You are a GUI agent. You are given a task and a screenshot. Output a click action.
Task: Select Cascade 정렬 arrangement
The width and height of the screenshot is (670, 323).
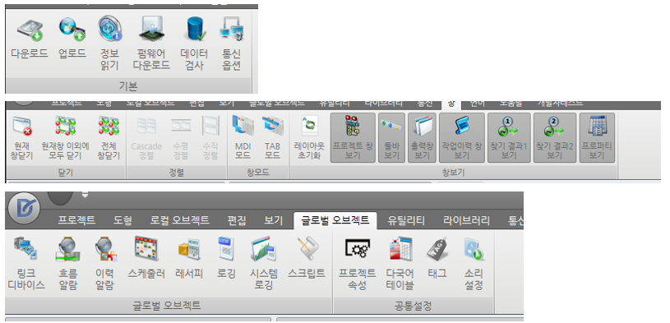(x=146, y=138)
